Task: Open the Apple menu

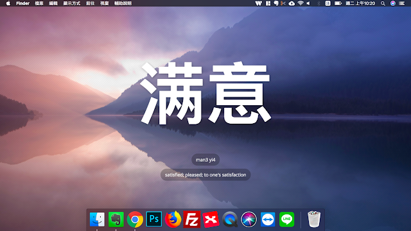Action: (8, 3)
